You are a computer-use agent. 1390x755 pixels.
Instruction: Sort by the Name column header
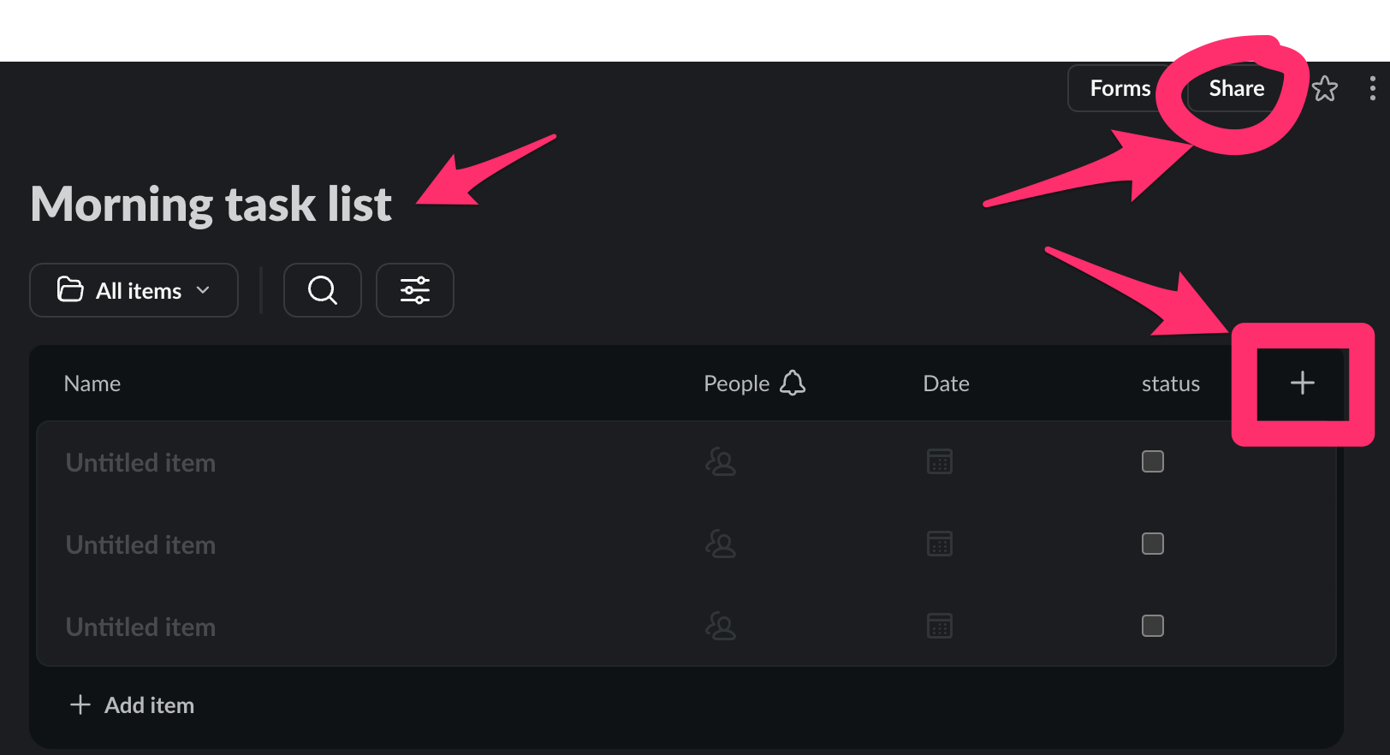(92, 383)
